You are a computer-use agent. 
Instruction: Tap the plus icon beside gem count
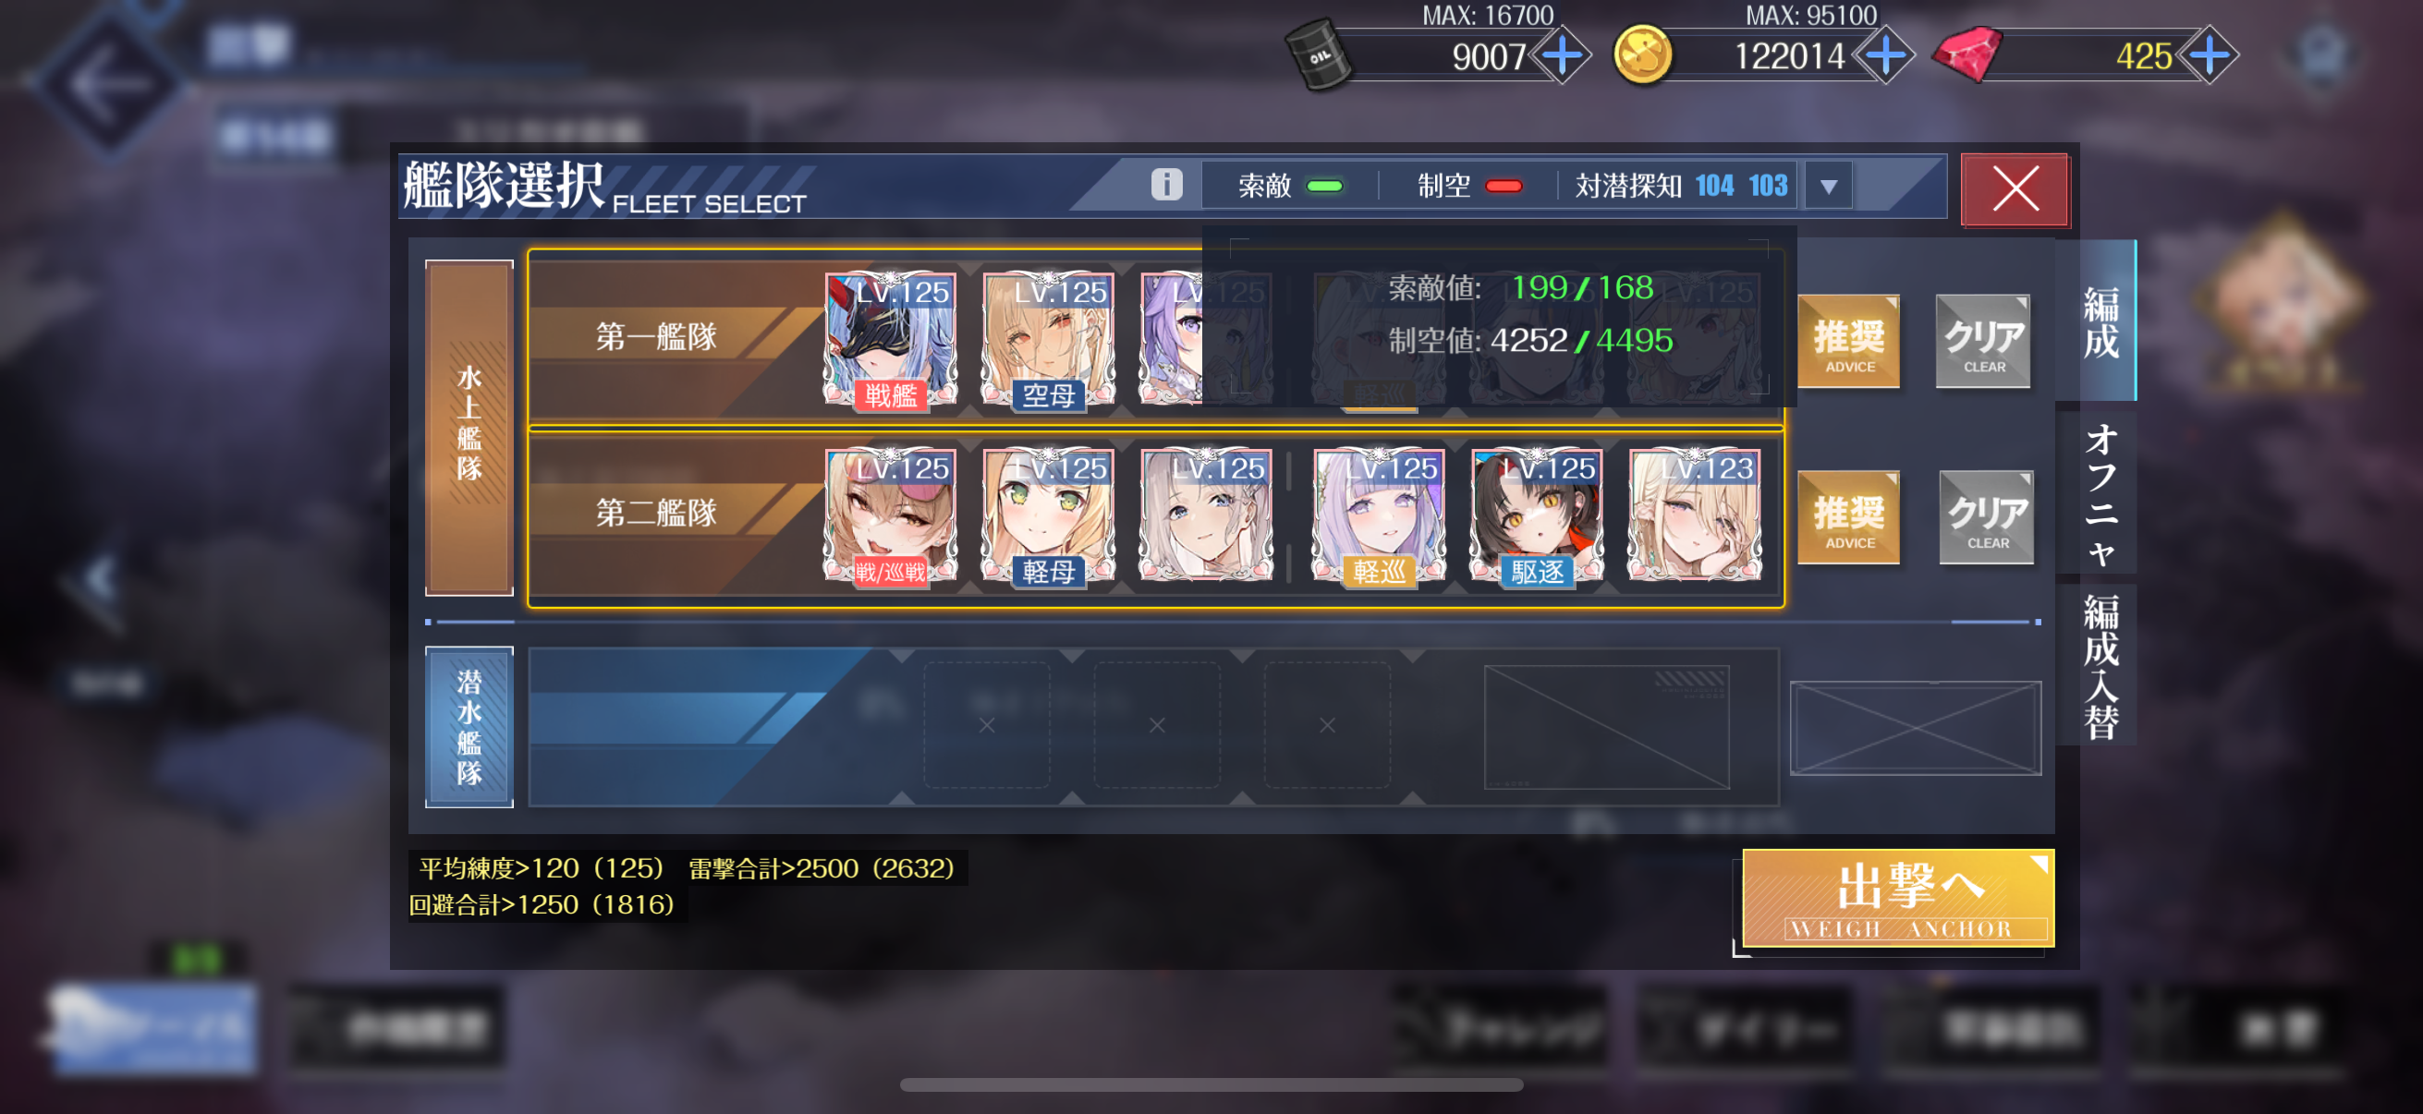click(2210, 55)
